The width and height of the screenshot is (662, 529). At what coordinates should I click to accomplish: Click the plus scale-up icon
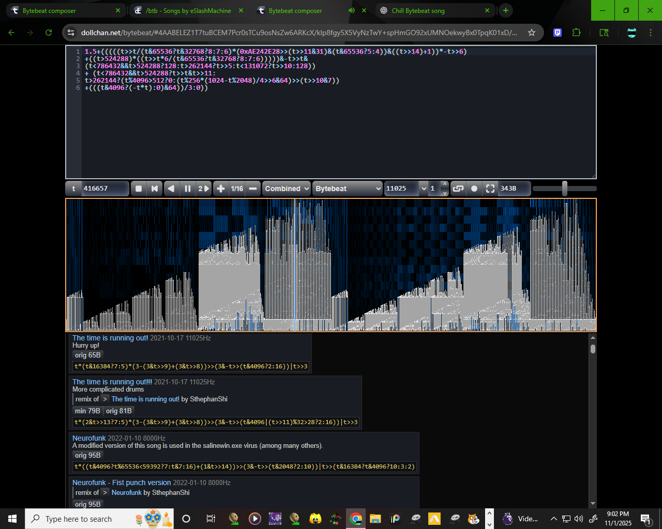[220, 189]
